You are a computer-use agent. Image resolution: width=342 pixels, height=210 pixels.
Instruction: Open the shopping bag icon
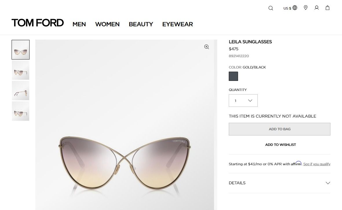[x=328, y=8]
